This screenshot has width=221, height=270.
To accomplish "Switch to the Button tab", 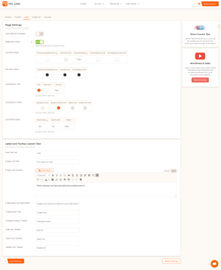I will pyautogui.click(x=18, y=17).
